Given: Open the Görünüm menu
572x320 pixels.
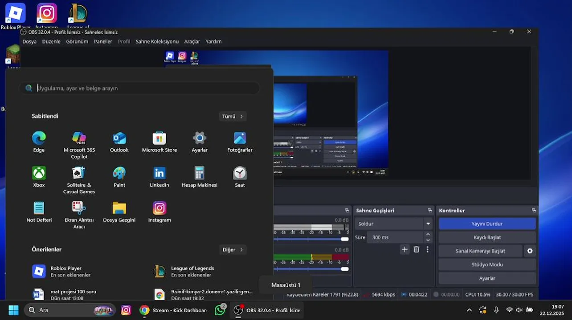Looking at the screenshot, I should tap(77, 41).
